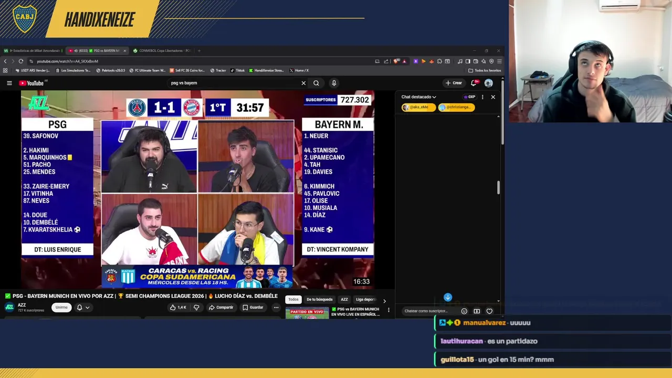672x378 pixels.
Task: Expand the notification bell dropdown arrow
Action: [x=88, y=308]
